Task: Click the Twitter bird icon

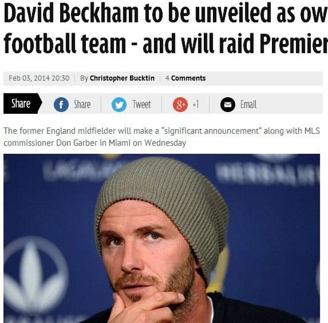Action: 119,104
